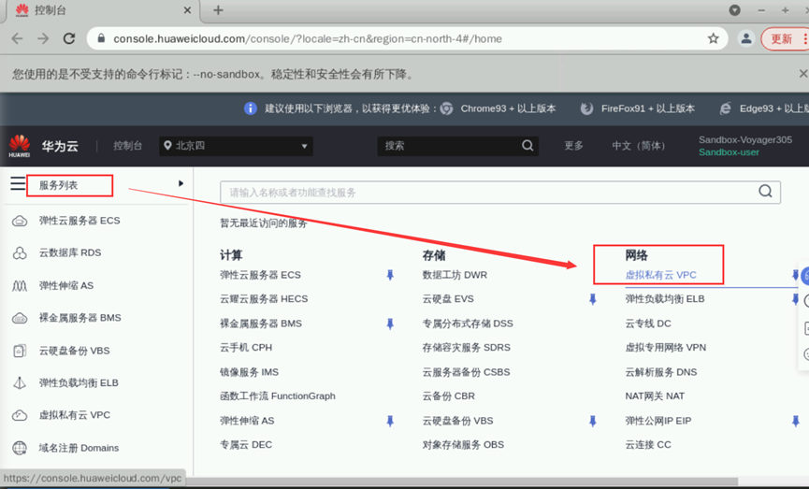The width and height of the screenshot is (809, 489).
Task: Click the magnifier in service search box
Action: click(x=765, y=192)
